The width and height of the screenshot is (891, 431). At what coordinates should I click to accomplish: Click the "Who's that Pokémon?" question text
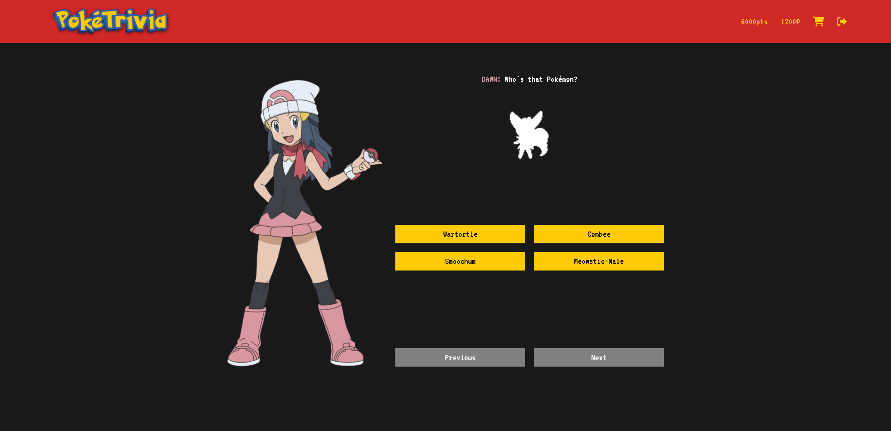coord(541,79)
